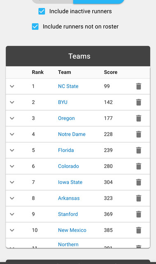Image resolution: width=156 pixels, height=264 pixels.
Task: Remove Stanford using trash icon
Action: point(139,214)
